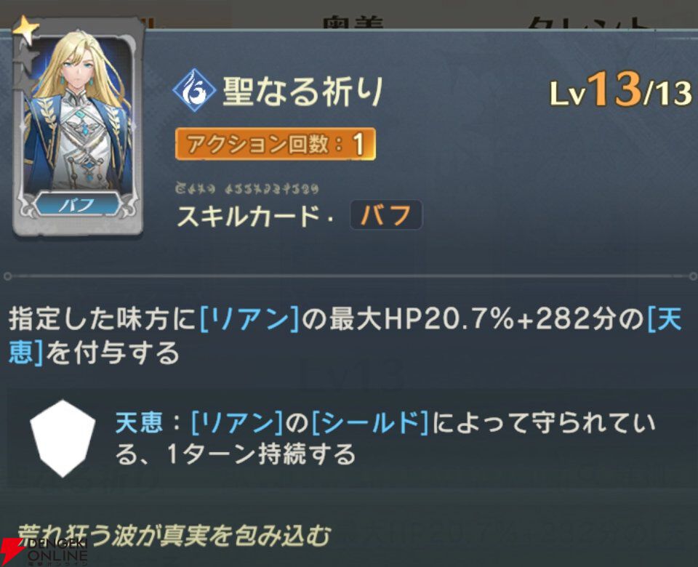The width and height of the screenshot is (698, 567).
Task: Tap the orange バフ skill type tag
Action: click(x=386, y=216)
